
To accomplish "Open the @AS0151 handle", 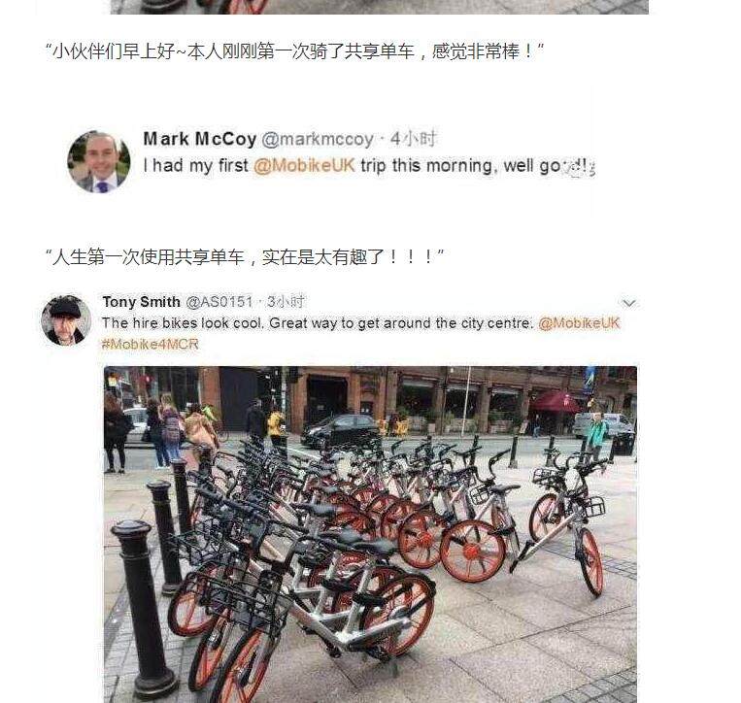I will [x=219, y=301].
